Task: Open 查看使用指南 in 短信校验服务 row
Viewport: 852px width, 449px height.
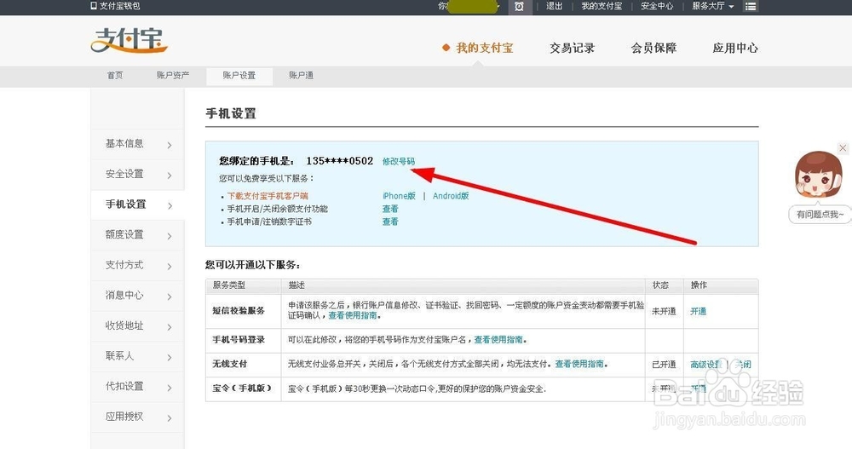Action: pos(353,315)
